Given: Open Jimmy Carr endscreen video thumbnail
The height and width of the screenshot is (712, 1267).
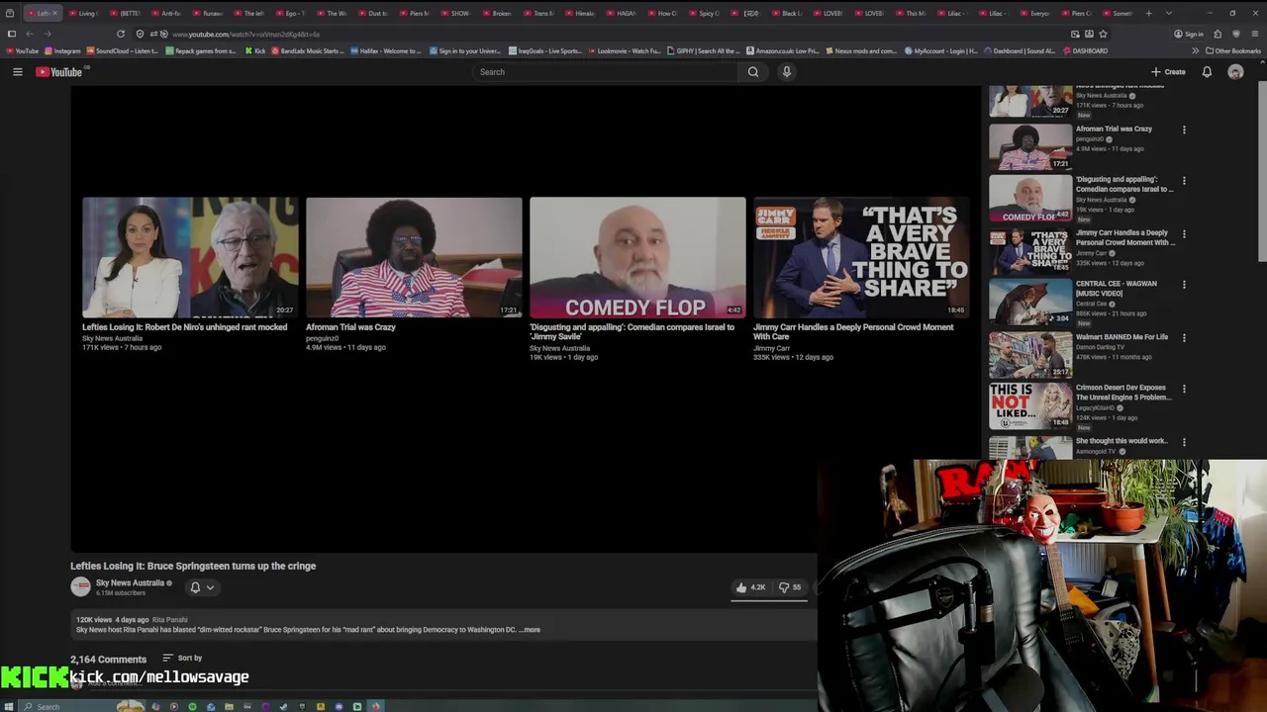Looking at the screenshot, I should pos(861,257).
